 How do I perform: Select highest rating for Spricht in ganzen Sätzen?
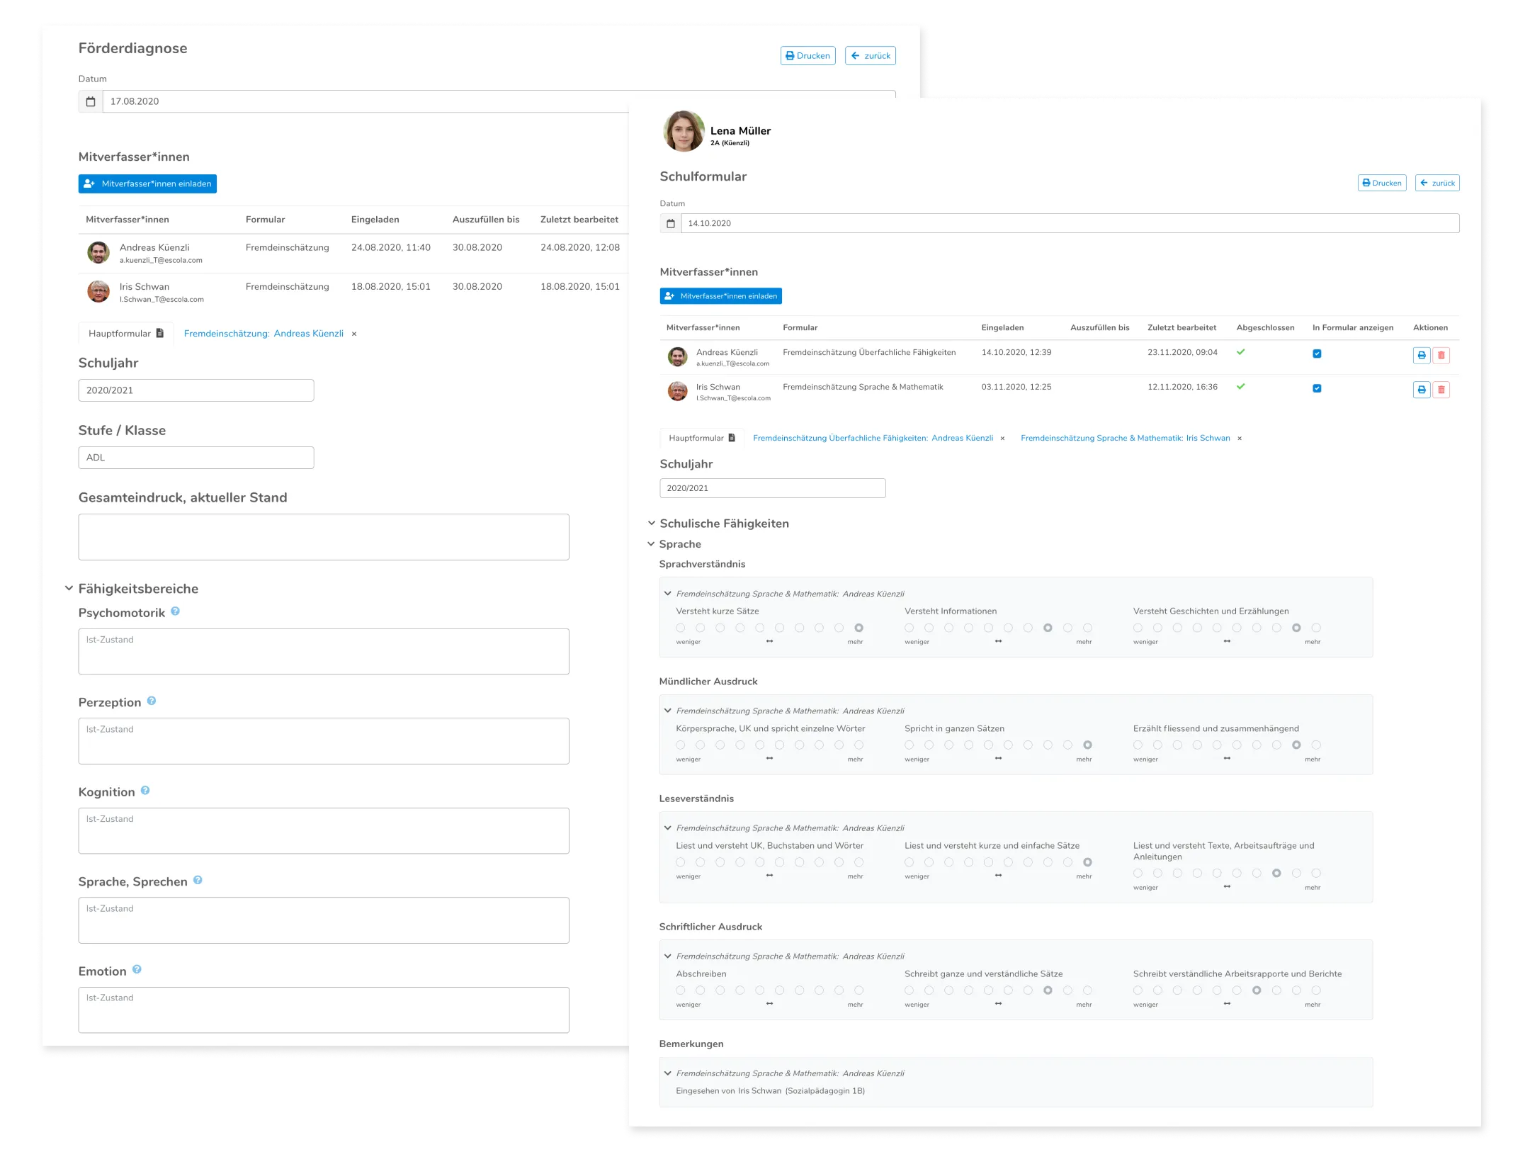pyautogui.click(x=1087, y=745)
